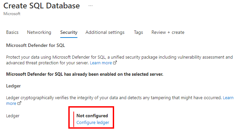This screenshot has width=240, height=130.
Task: Switch to the Basics tab
Action: coord(12,32)
